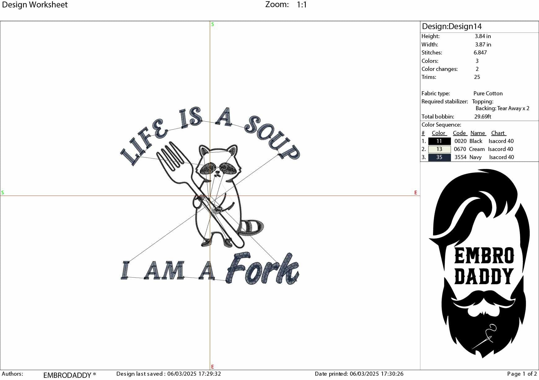This screenshot has height=380, width=539.
Task: Click the green S marker at top of canvas
Action: click(x=213, y=24)
